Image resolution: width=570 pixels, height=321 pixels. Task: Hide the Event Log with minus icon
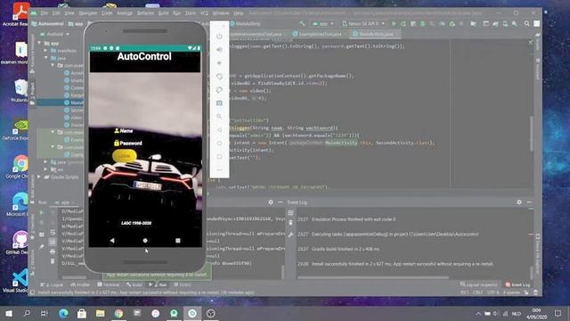[x=529, y=202]
